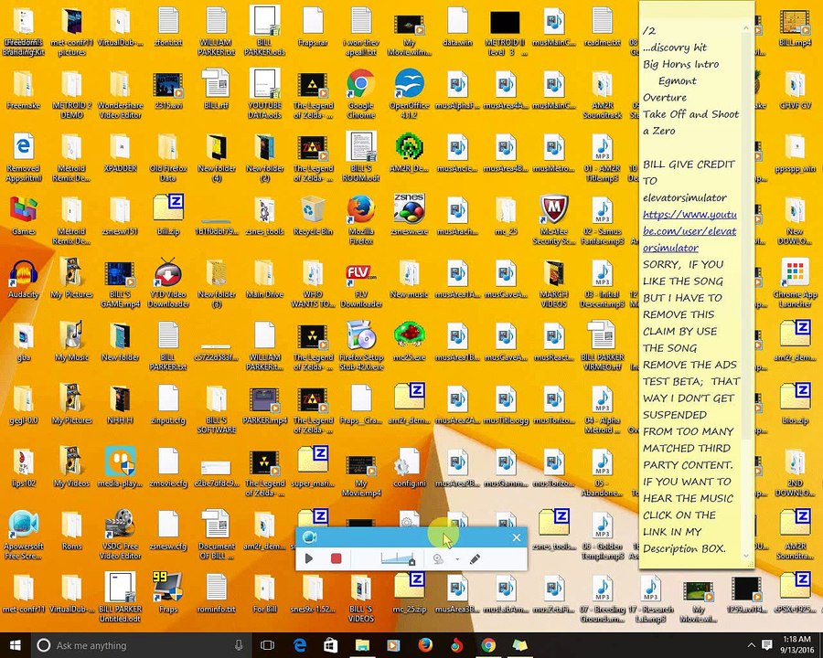The image size is (823, 658).
Task: Launch Microsoft Edge from the taskbar
Action: coord(300,645)
